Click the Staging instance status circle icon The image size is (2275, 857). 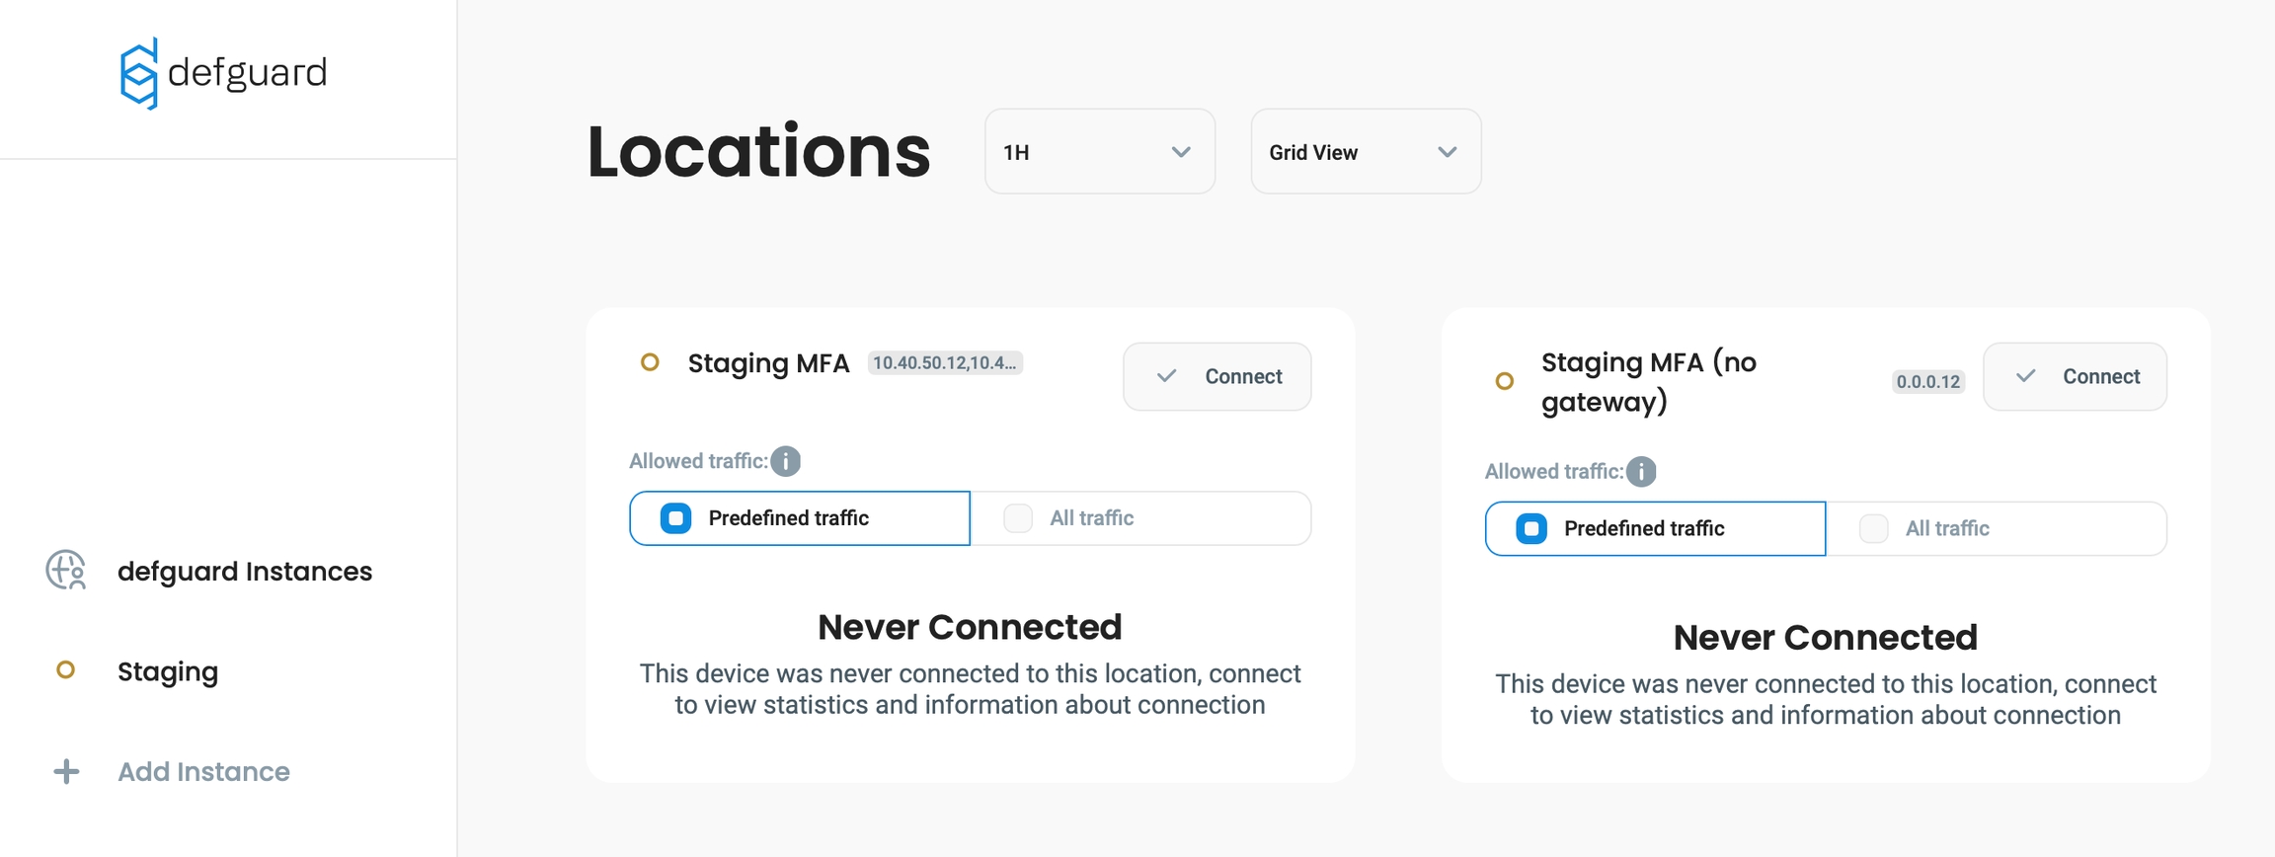click(66, 670)
